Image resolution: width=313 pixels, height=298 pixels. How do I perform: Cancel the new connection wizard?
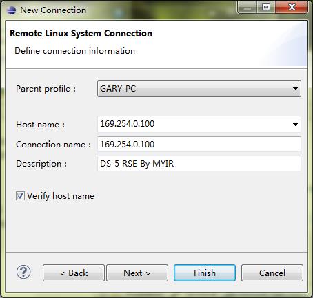(x=272, y=273)
